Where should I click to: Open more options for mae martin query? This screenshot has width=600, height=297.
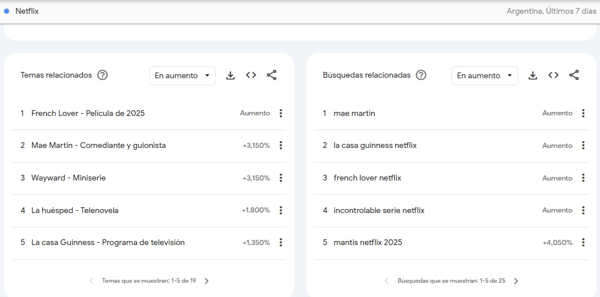click(583, 113)
